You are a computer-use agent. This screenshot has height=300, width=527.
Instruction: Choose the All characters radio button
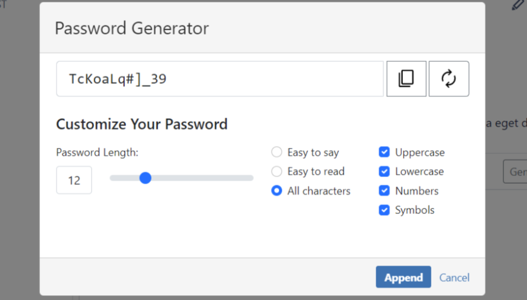277,191
